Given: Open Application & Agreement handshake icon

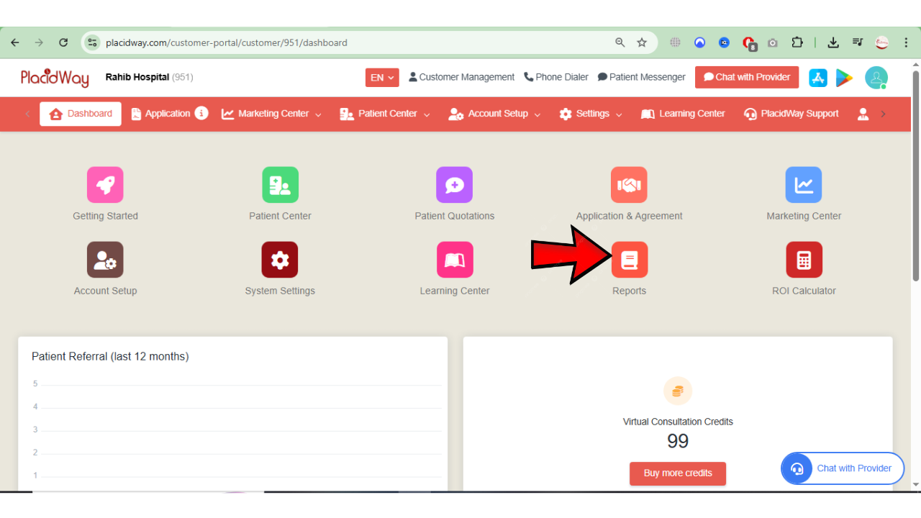Looking at the screenshot, I should click(629, 185).
